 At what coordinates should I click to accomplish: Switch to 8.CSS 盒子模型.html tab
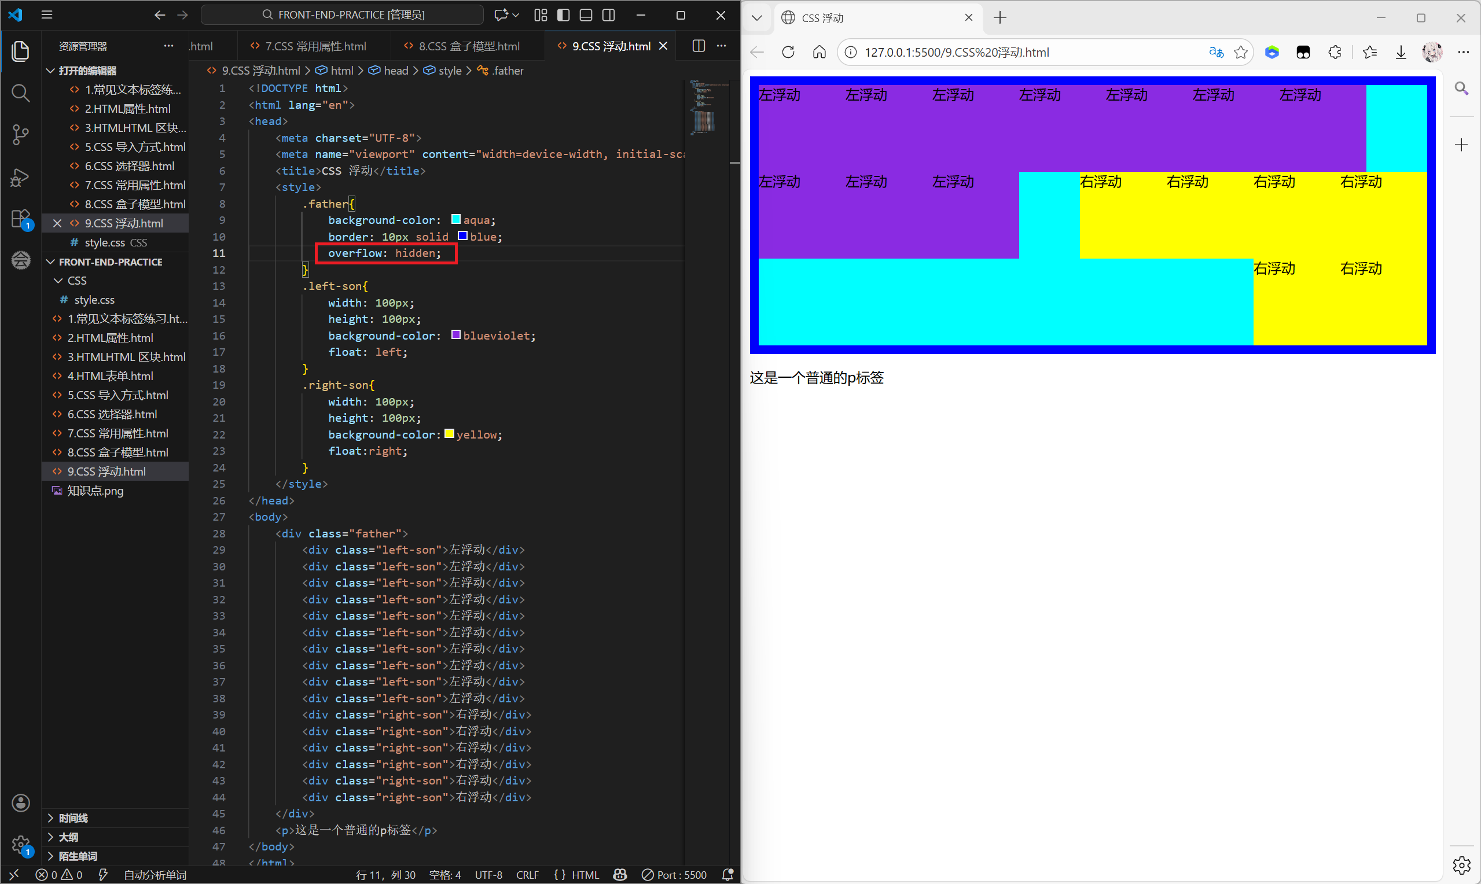(x=468, y=46)
